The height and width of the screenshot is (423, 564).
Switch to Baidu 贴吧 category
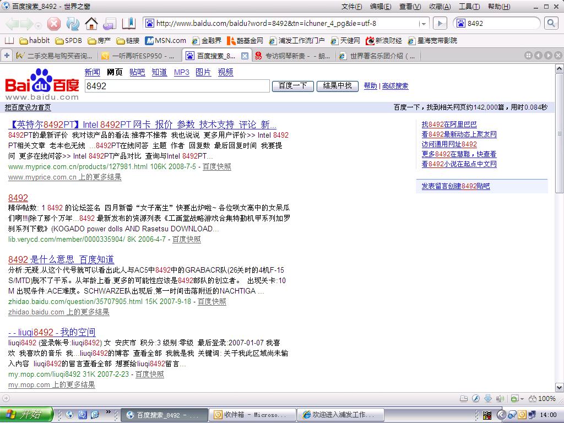coord(137,72)
